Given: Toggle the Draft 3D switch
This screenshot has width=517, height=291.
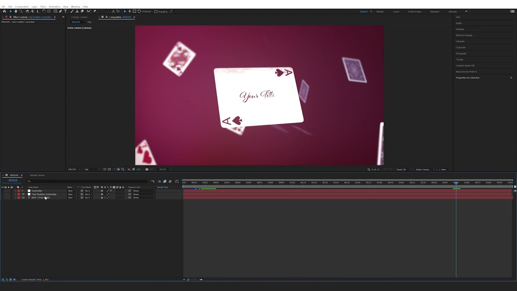Looking at the screenshot, I should tap(374, 169).
